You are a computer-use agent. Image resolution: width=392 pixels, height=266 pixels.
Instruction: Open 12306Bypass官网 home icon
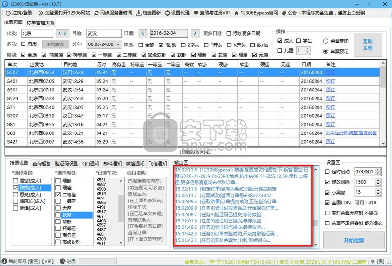(x=236, y=13)
